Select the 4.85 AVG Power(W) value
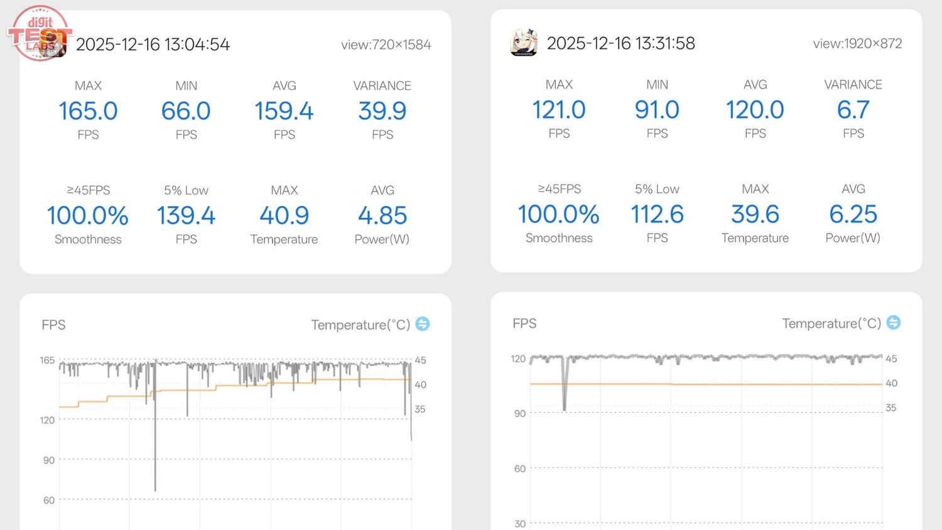 tap(382, 215)
